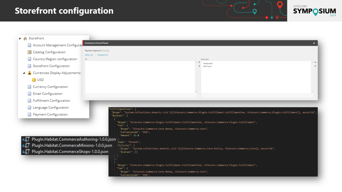
Task: Move selected payment option down
Action: click(x=315, y=66)
